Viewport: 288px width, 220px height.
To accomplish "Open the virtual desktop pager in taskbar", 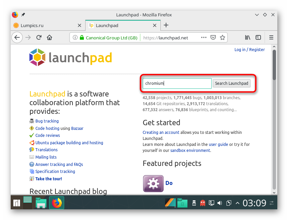I will pyautogui.click(x=27, y=203).
